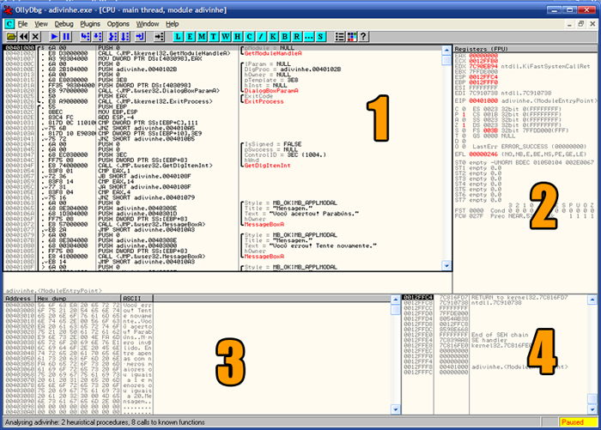Click the Address column header in dump
This screenshot has width=601, height=430.
point(19,298)
